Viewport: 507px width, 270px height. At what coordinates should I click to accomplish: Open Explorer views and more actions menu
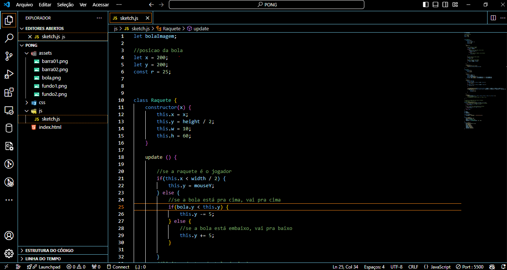pos(99,18)
